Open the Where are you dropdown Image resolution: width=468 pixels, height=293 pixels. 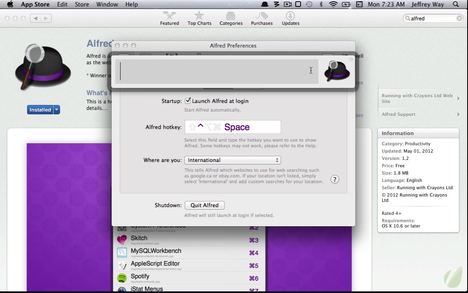233,160
